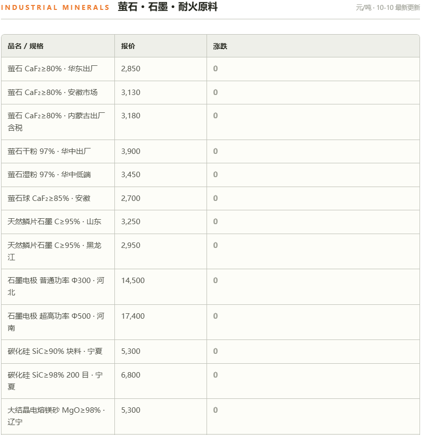Viewport: 421px width, 435px height.
Task: Click the 元/吨 · 10-10 最新更新 note
Action: pos(388,7)
